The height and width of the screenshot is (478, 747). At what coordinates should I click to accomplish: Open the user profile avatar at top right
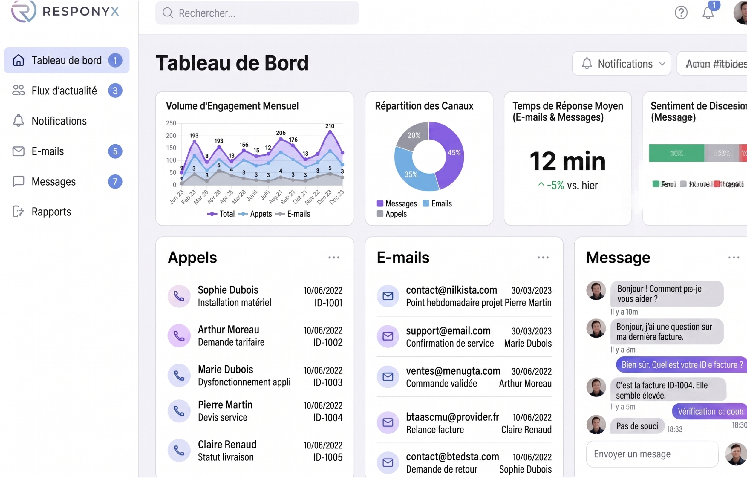coord(741,13)
